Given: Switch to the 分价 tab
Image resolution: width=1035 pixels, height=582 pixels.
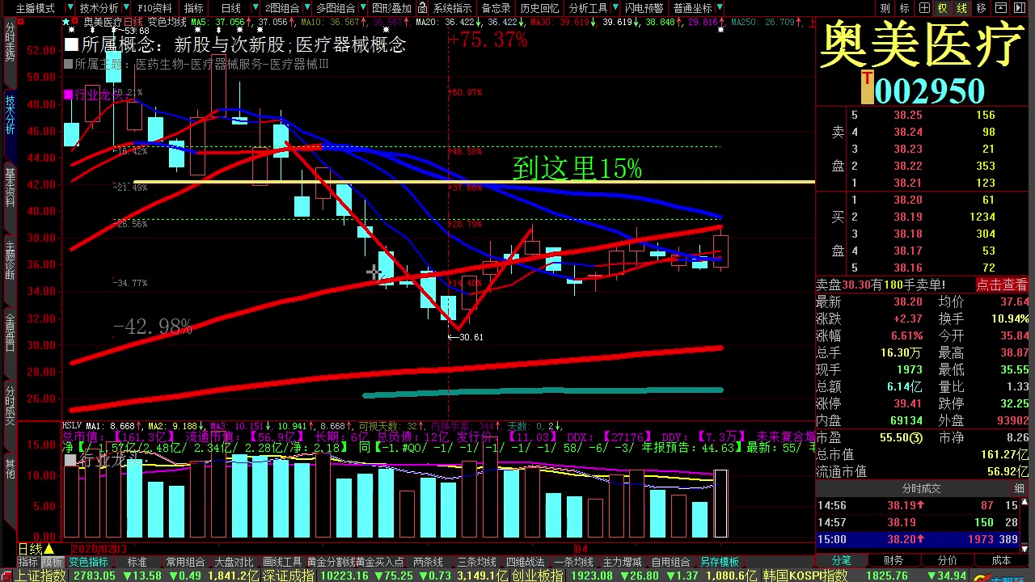Looking at the screenshot, I should click(947, 560).
